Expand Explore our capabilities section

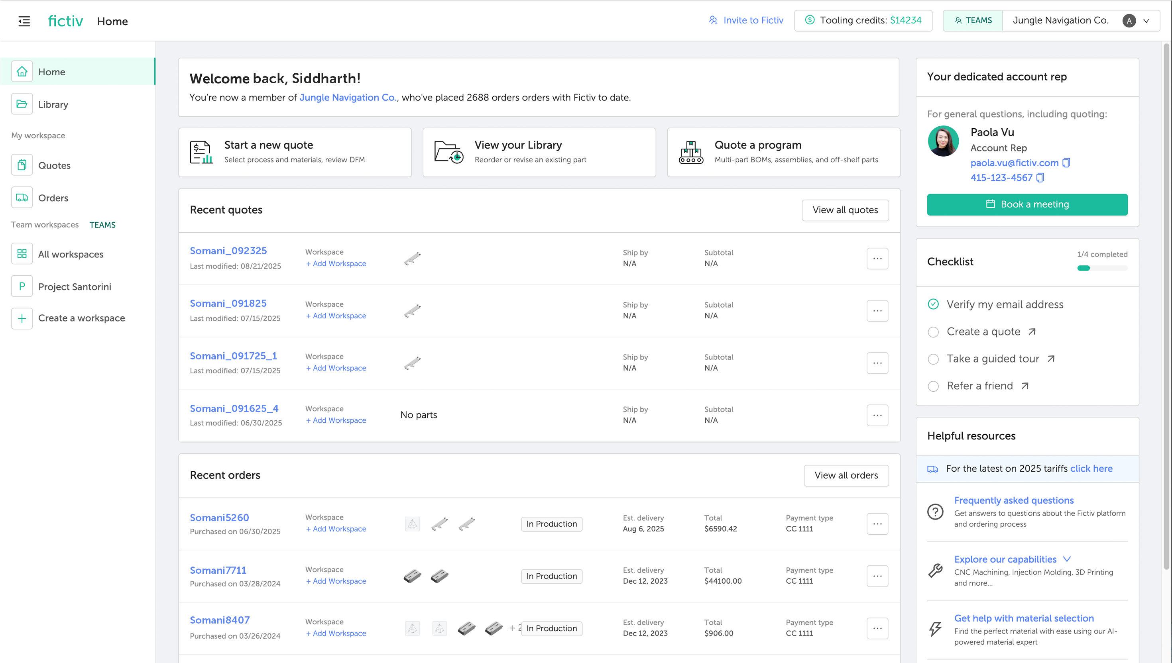1067,559
